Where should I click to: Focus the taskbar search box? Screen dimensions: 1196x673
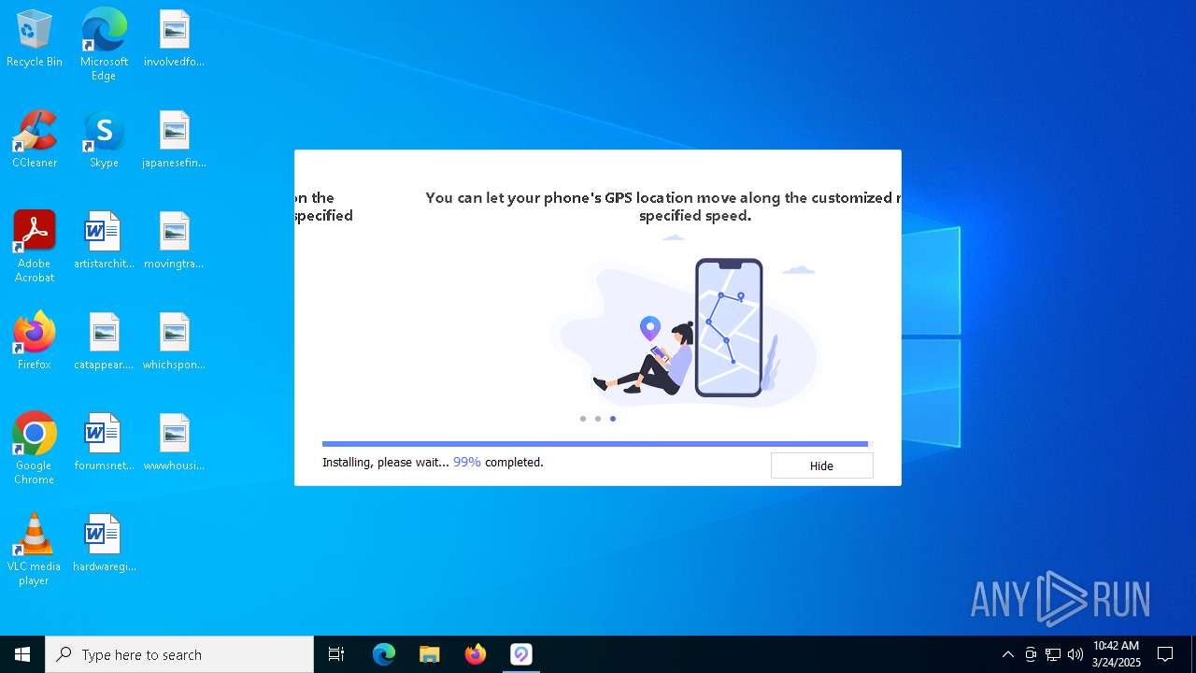coord(179,654)
